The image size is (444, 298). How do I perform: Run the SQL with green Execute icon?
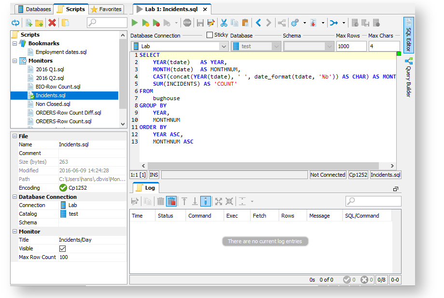tap(135, 23)
